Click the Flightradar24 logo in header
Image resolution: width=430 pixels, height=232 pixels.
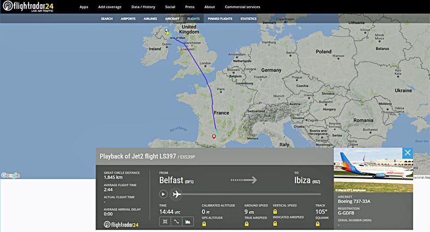pyautogui.click(x=28, y=6)
